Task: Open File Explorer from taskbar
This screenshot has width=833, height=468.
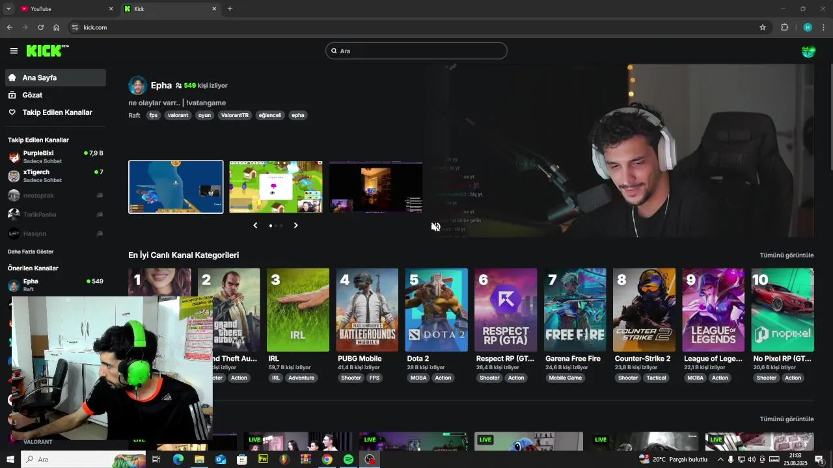Action: tap(199, 460)
